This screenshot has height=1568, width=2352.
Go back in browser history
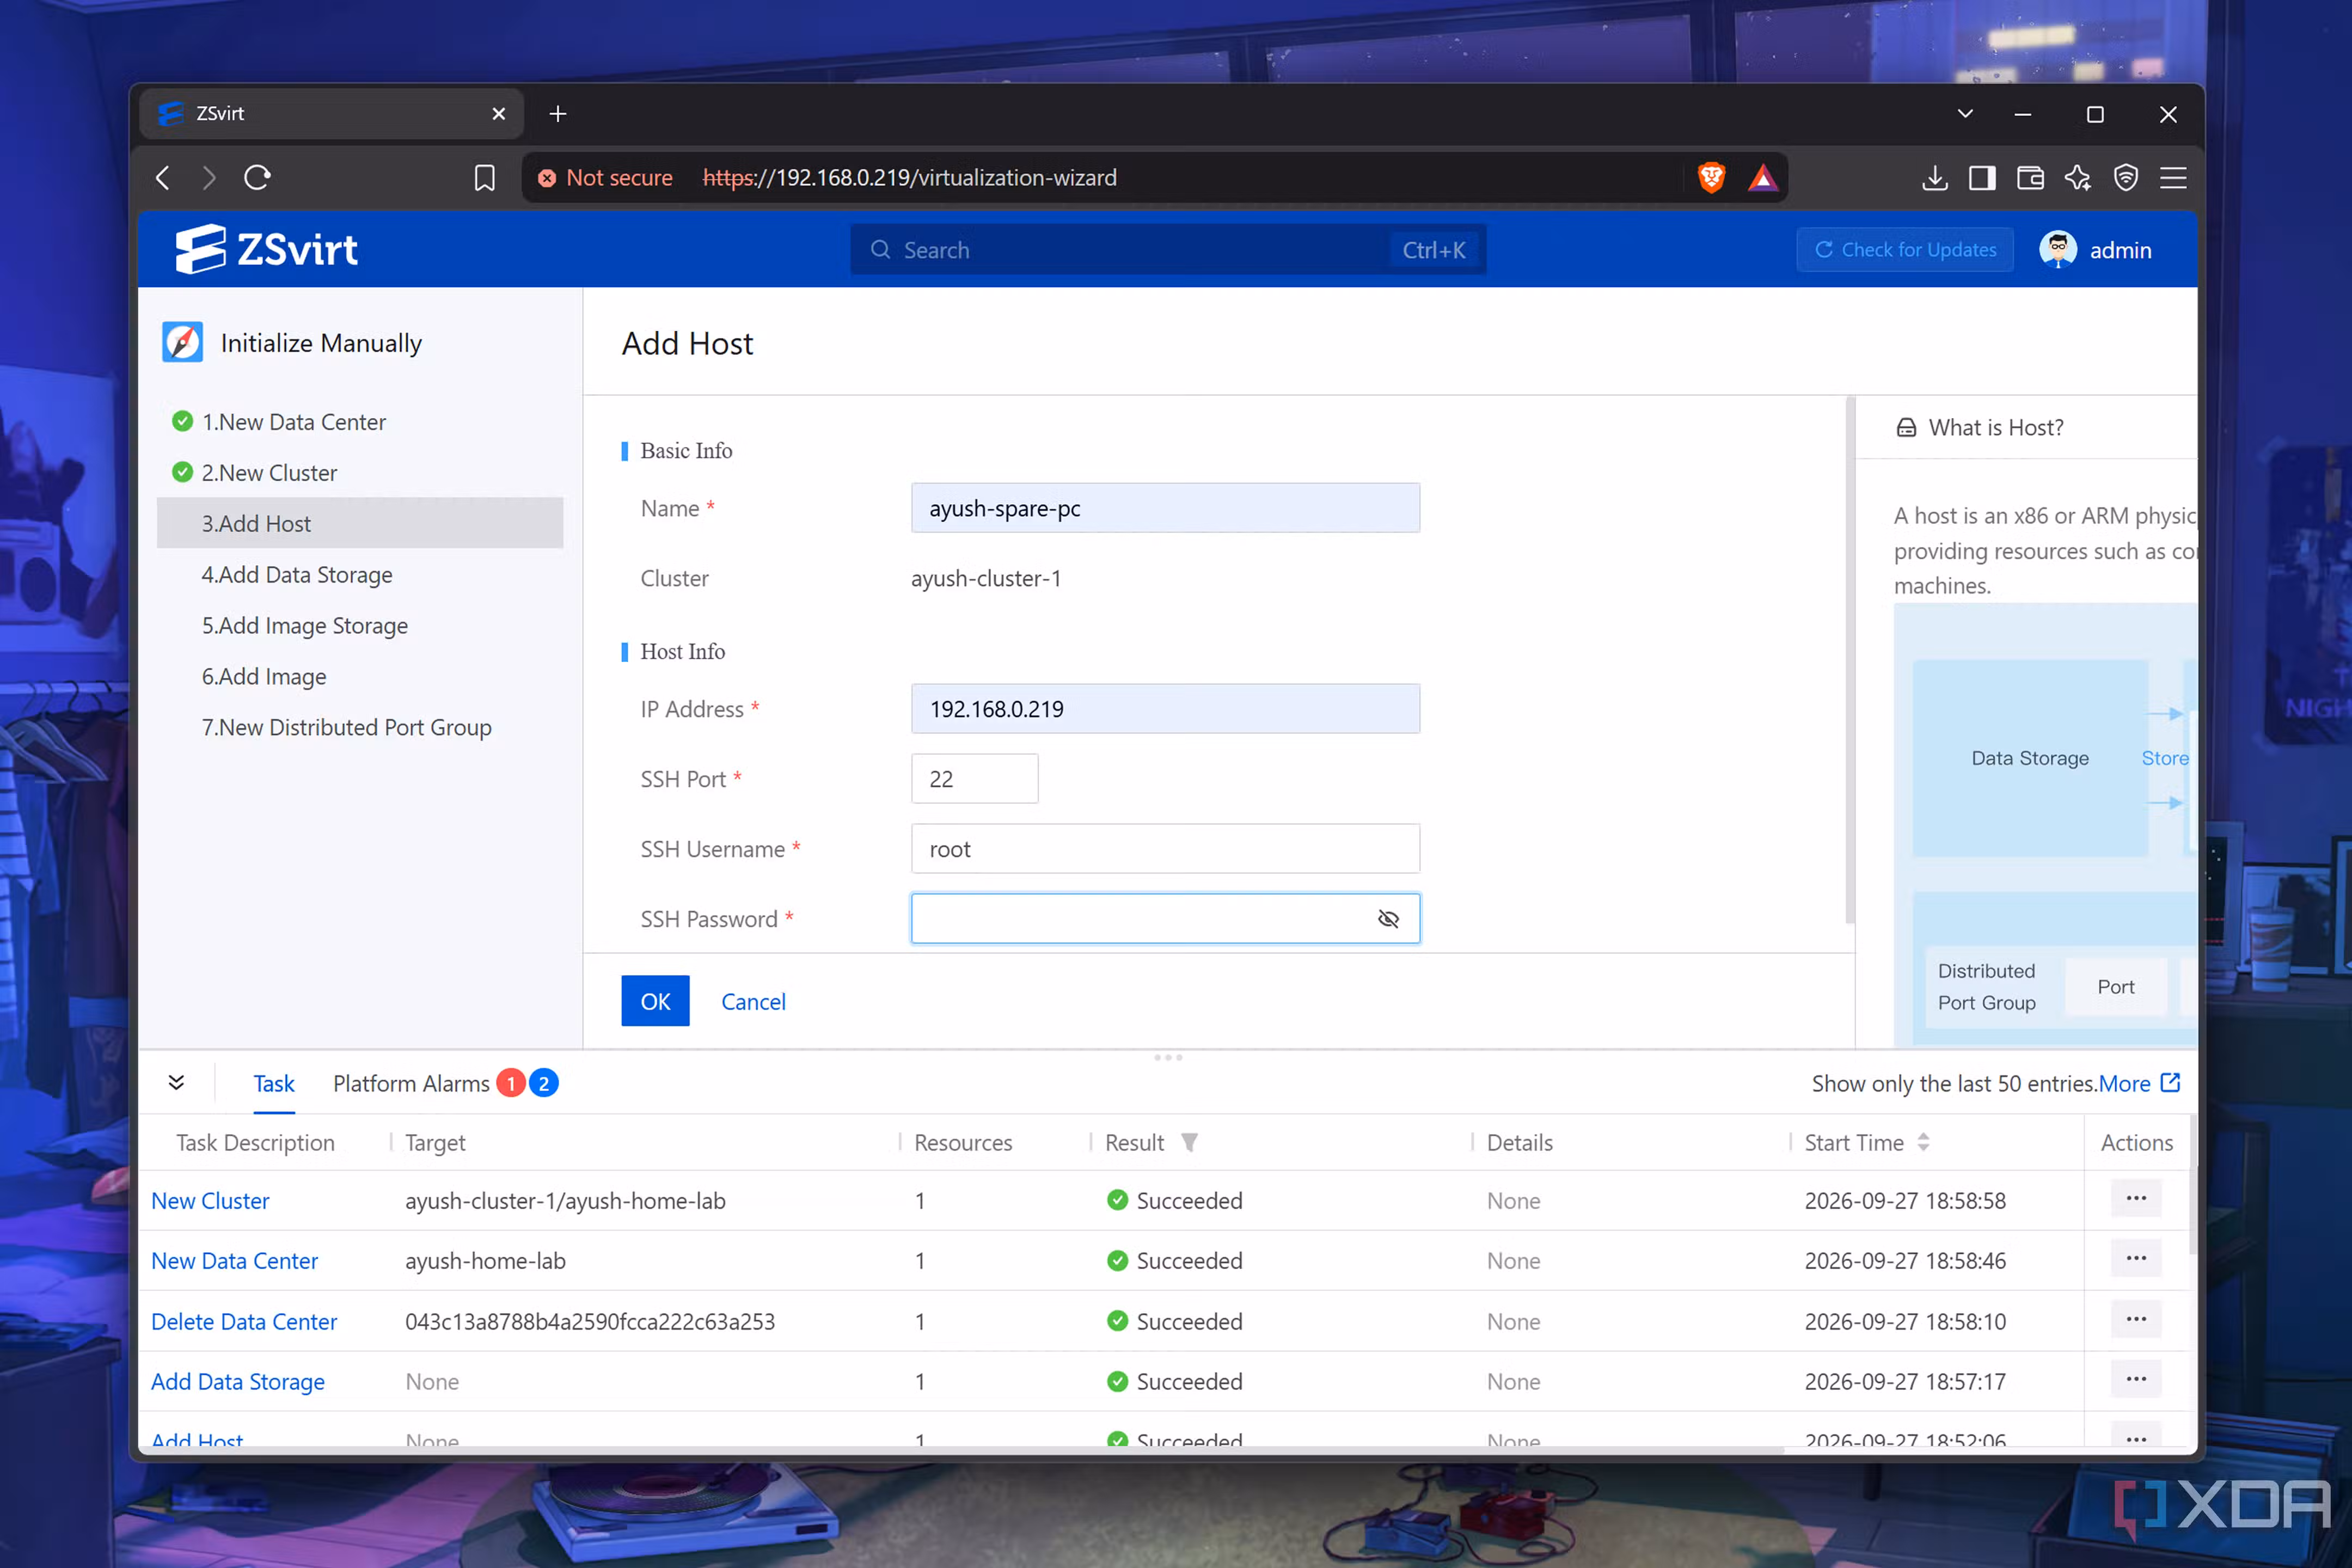click(x=163, y=178)
